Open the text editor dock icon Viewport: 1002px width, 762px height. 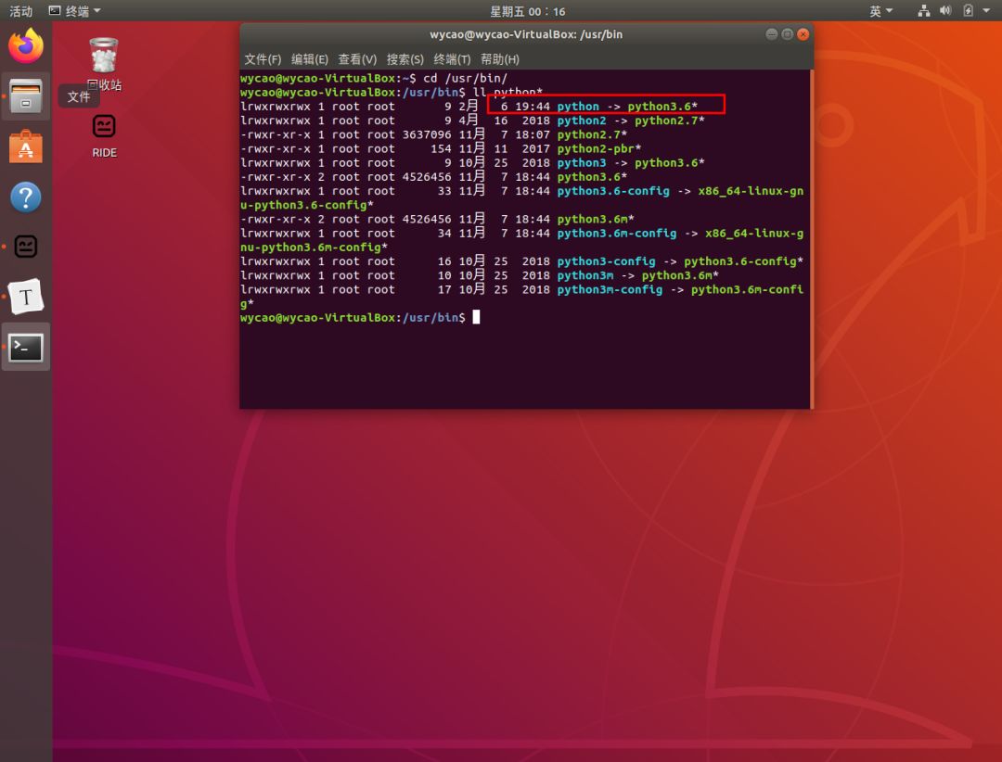point(25,297)
